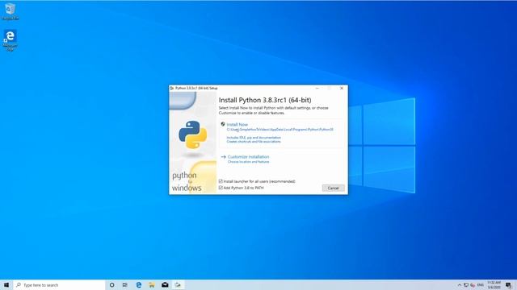Toggle Add Python 3.8 to PATH checkbox

[221, 188]
